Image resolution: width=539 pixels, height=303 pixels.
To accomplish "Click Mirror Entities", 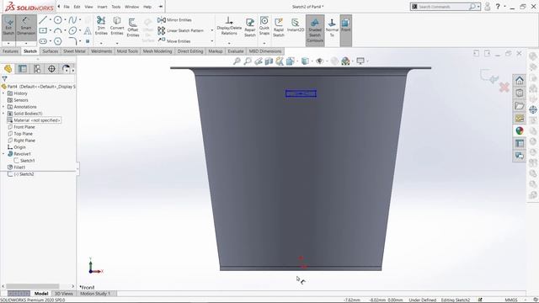I will (x=174, y=20).
